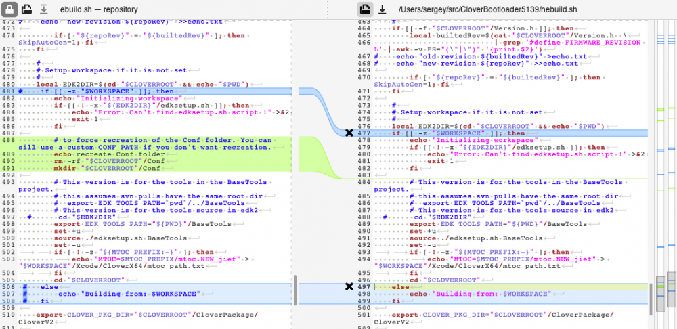Click the hebuild.sh file path label
This screenshot has height=329, width=677.
(x=488, y=9)
